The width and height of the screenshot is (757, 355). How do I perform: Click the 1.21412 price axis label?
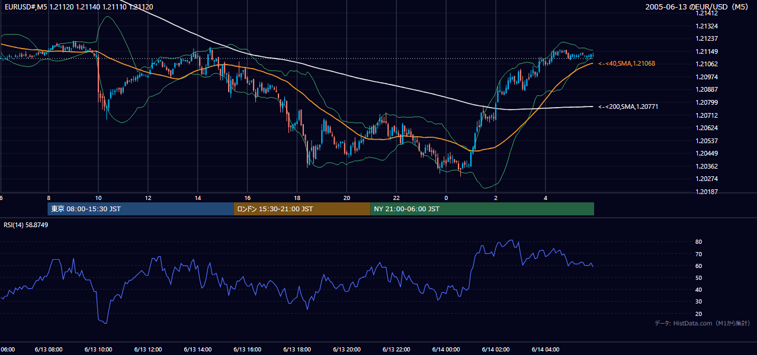pos(707,14)
